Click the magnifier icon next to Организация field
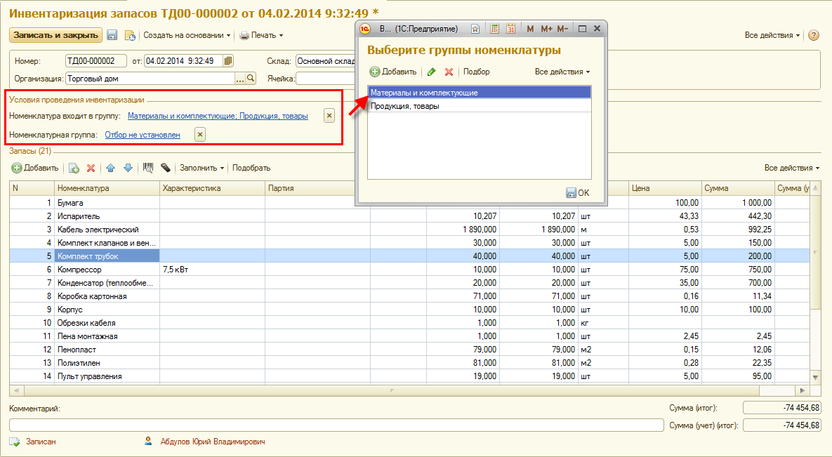 251,79
